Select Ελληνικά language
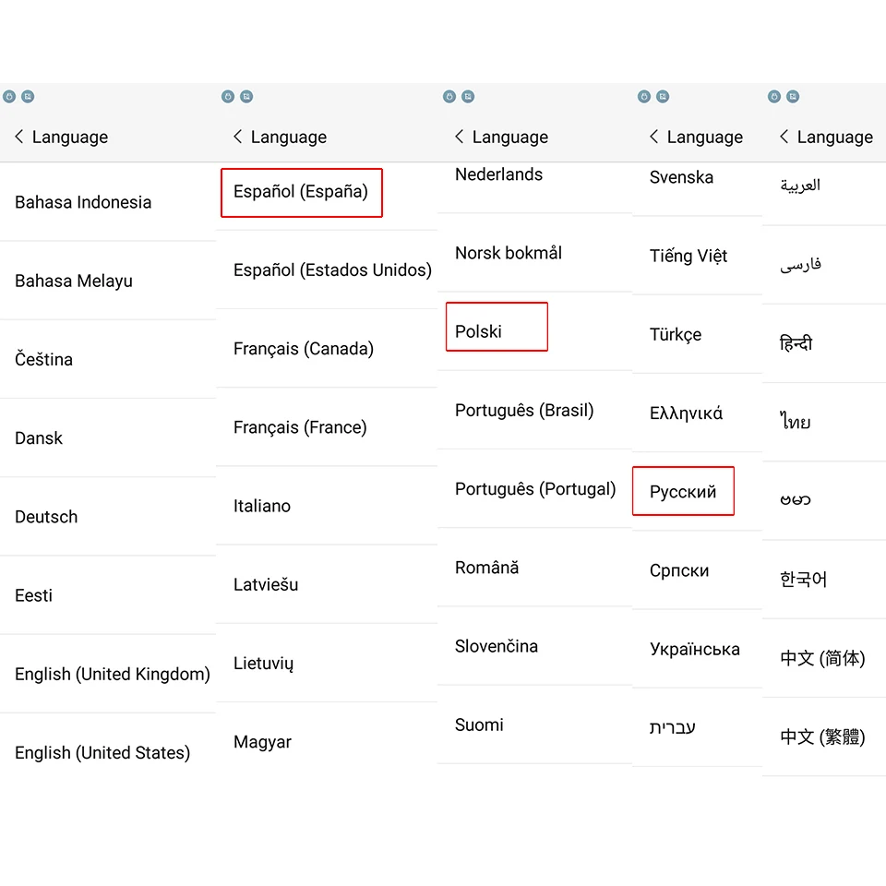The image size is (886, 886). coord(697,413)
